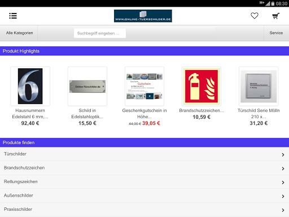Expand the Rettungszeichen category chevron

tap(283, 183)
